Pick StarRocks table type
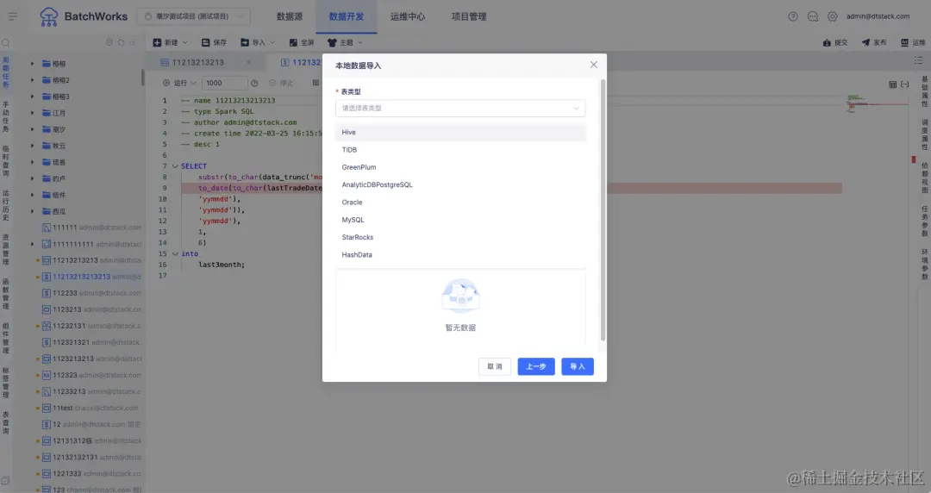Screen dimensions: 931x493 (x=460, y=237)
